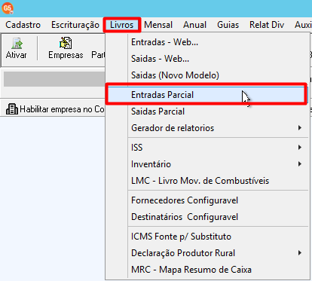Open the Empresas toolbar icon
Image resolution: width=312 pixels, height=281 pixels.
click(66, 43)
